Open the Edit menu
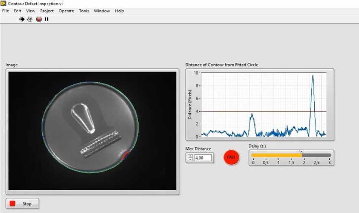 click(x=17, y=11)
